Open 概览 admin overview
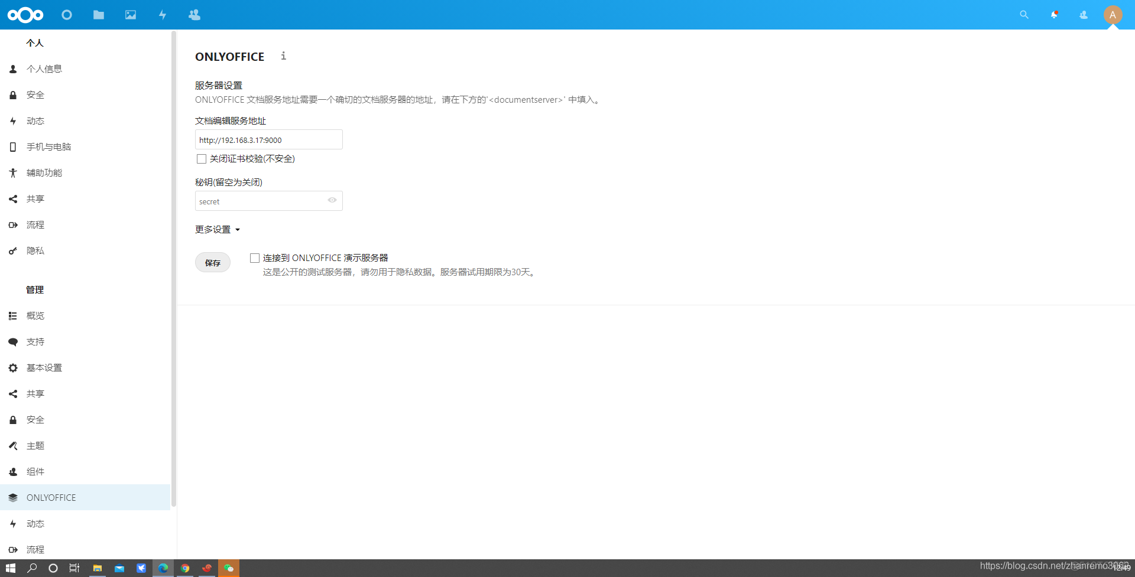The height and width of the screenshot is (577, 1135). [x=85, y=316]
